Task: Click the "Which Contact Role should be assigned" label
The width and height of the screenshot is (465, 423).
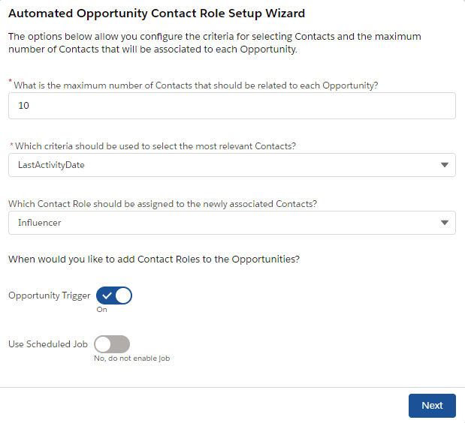Action: pos(162,204)
